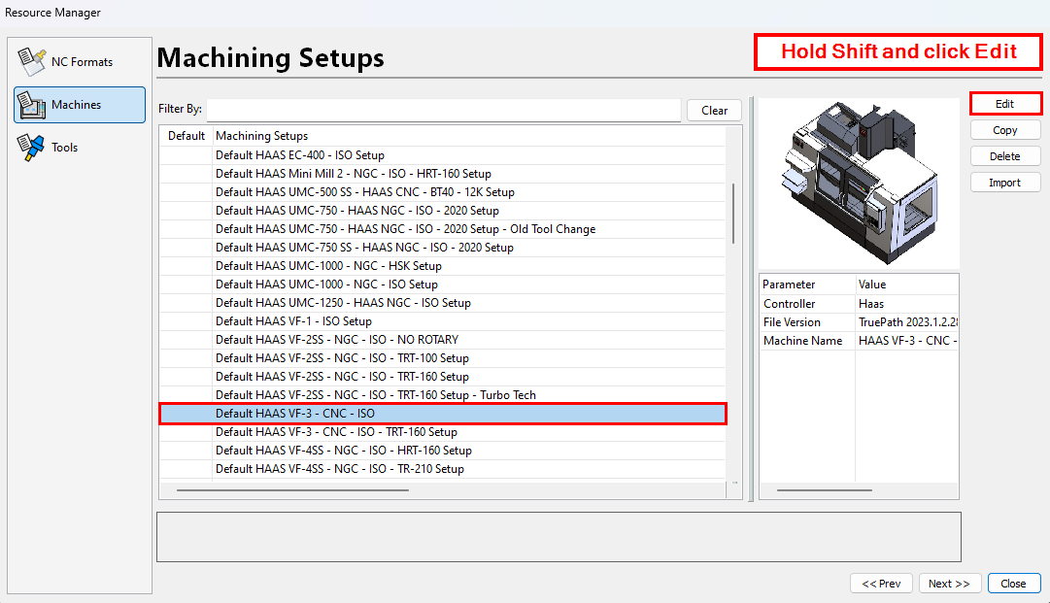Screen dimensions: 1050x603
Task: Select Default HAAS VF-1 - ISO Setup
Action: (x=443, y=321)
